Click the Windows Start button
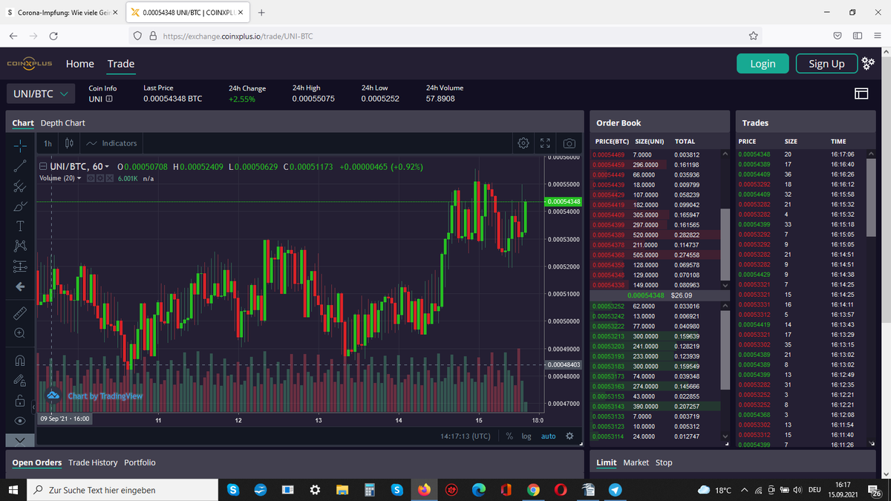 (13, 490)
